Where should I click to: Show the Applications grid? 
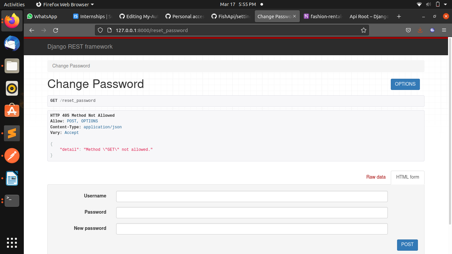(12, 243)
